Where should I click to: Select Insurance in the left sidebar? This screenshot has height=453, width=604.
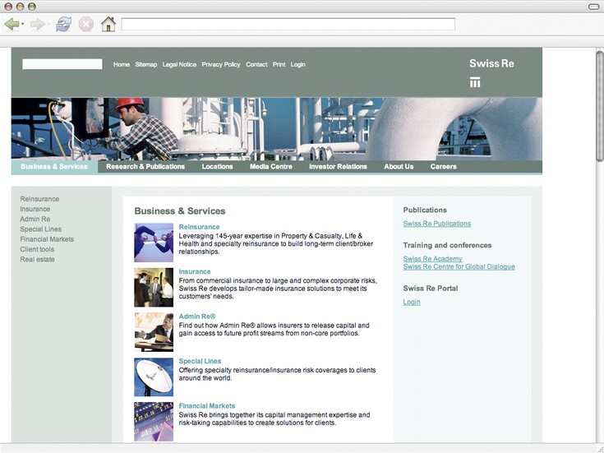tap(35, 209)
